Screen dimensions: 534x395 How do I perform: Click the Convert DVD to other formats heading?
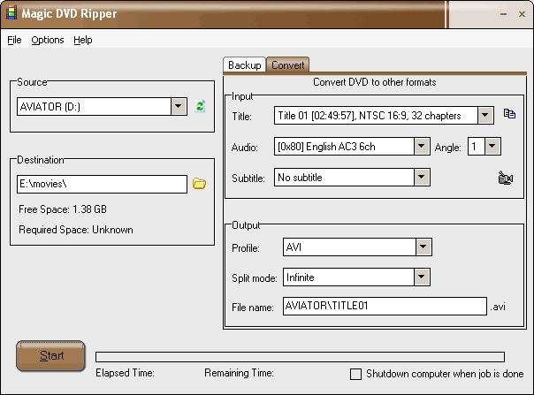(x=375, y=82)
